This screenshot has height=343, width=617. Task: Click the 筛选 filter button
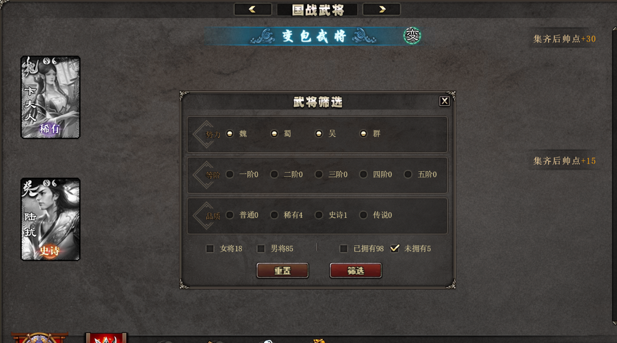pos(356,271)
